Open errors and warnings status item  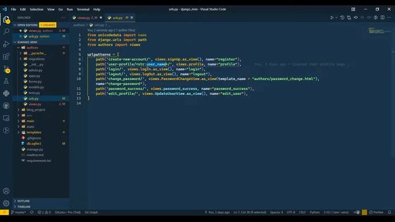(44, 212)
